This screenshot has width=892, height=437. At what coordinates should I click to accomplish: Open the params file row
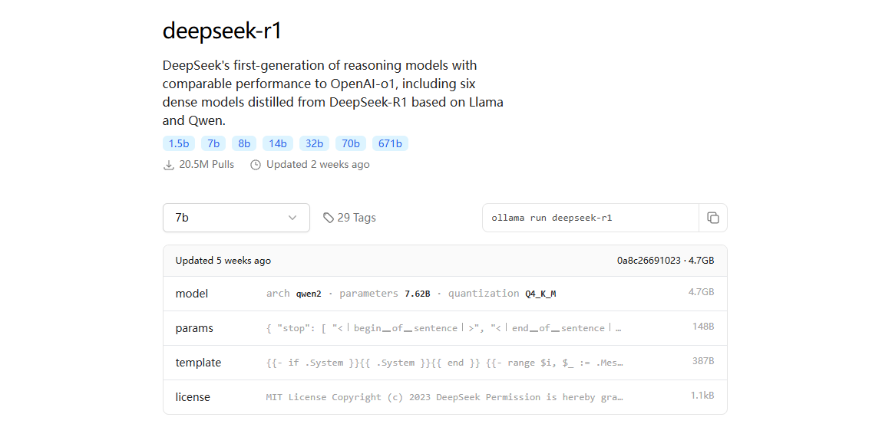(x=444, y=328)
